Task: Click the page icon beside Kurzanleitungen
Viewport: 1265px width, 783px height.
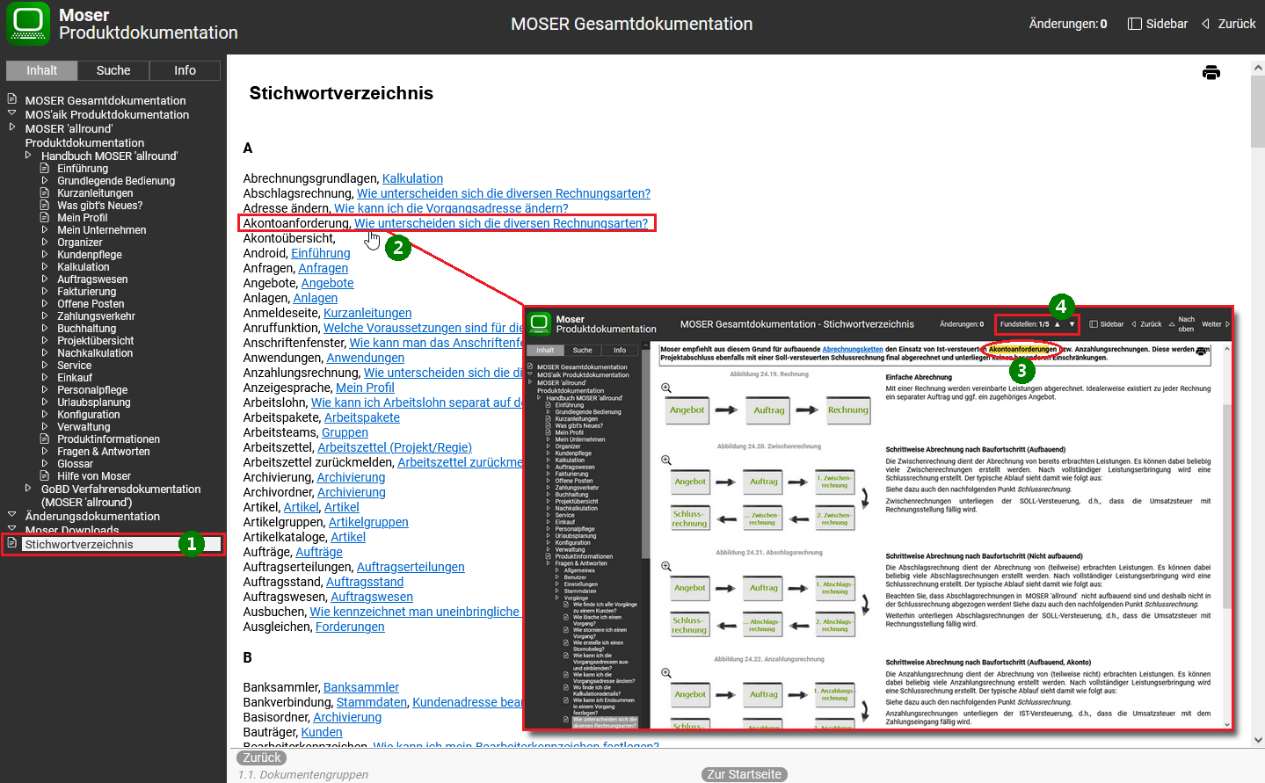Action: coord(45,192)
